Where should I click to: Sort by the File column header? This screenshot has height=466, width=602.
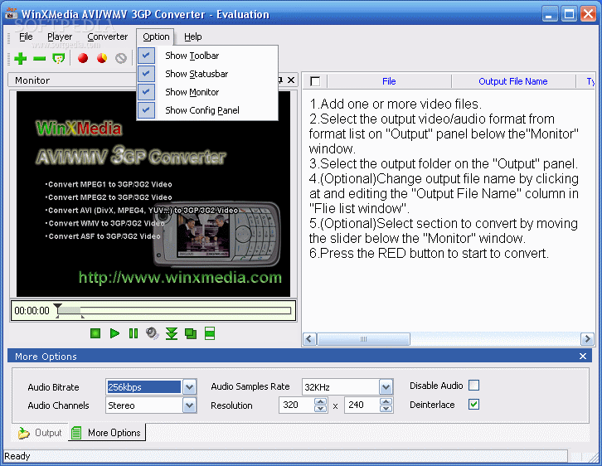point(389,81)
